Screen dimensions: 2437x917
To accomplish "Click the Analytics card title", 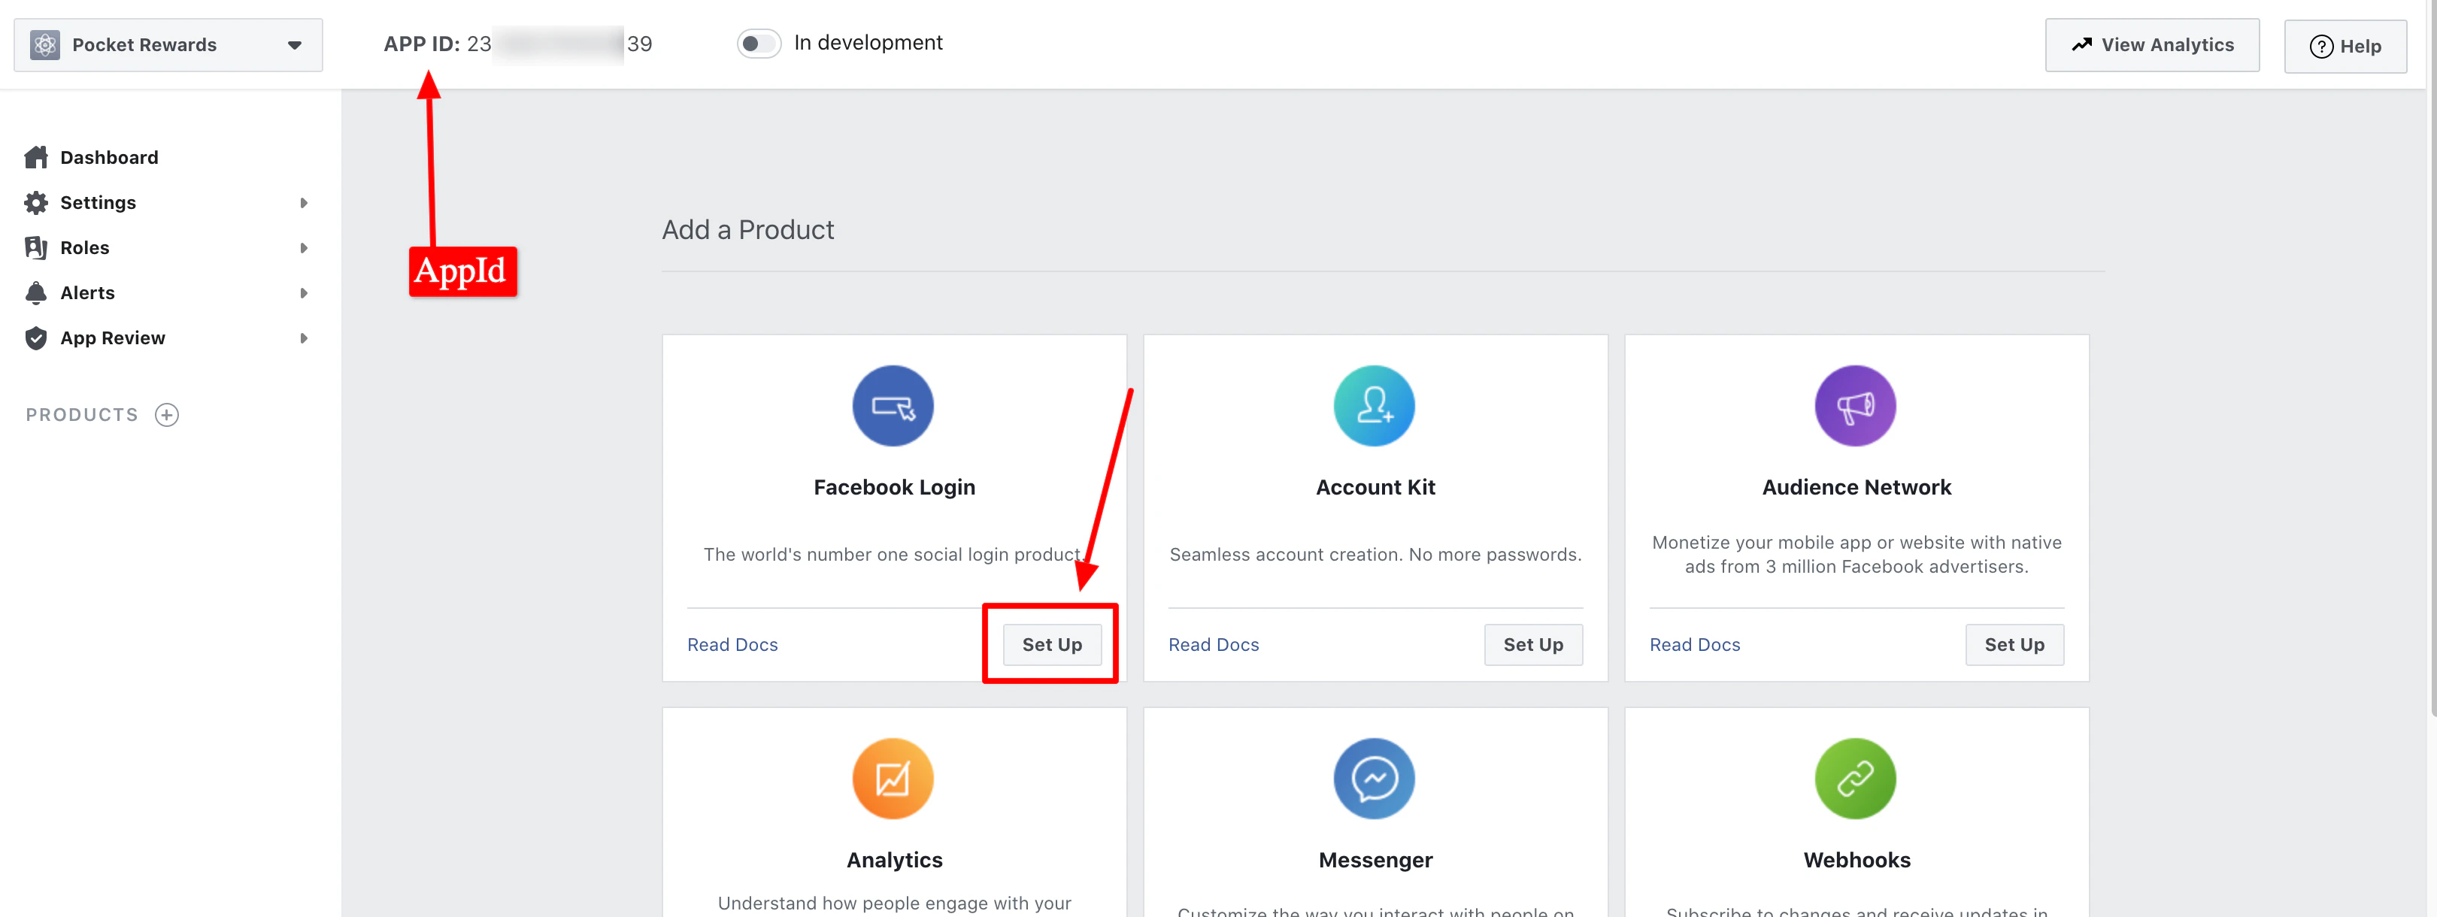I will [x=894, y=861].
